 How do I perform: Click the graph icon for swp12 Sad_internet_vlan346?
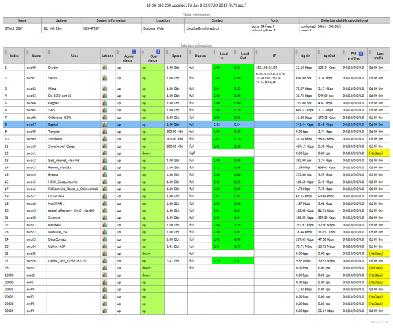point(104,160)
